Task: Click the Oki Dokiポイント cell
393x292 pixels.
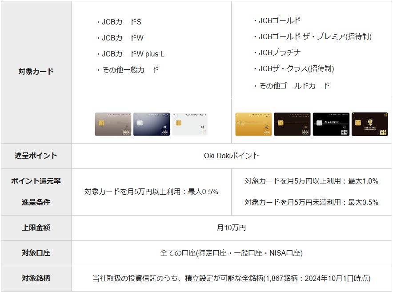Action: (x=231, y=156)
